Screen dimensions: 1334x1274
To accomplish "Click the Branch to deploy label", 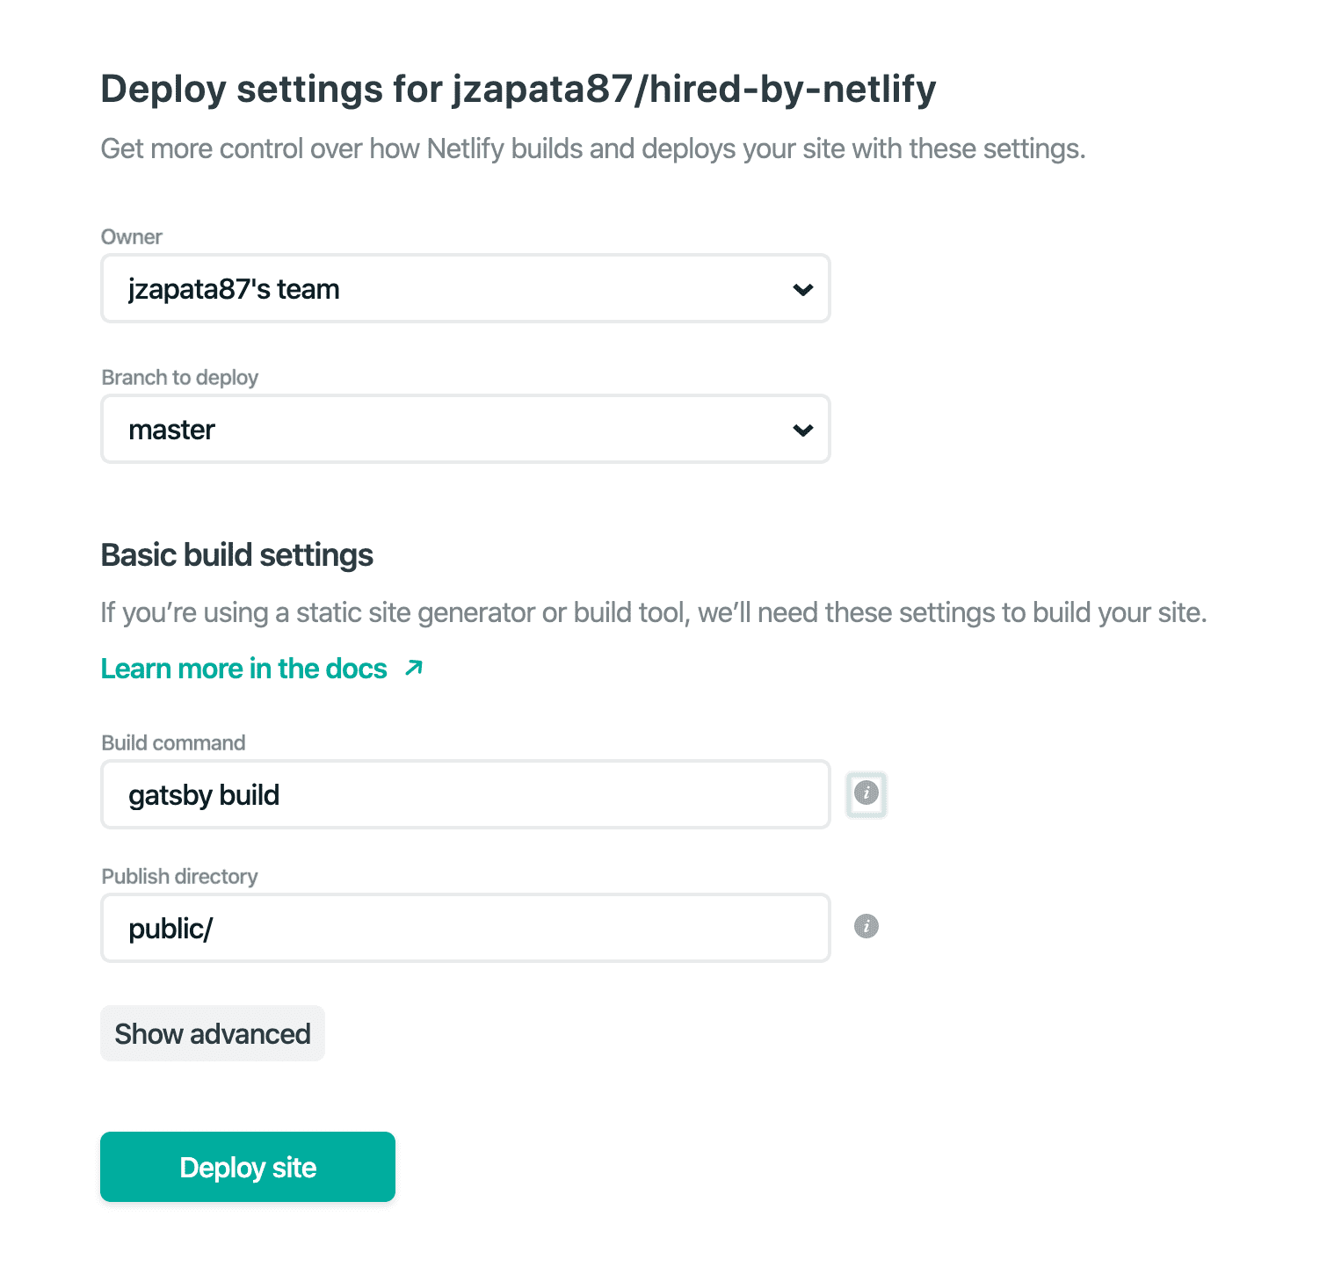I will (180, 378).
